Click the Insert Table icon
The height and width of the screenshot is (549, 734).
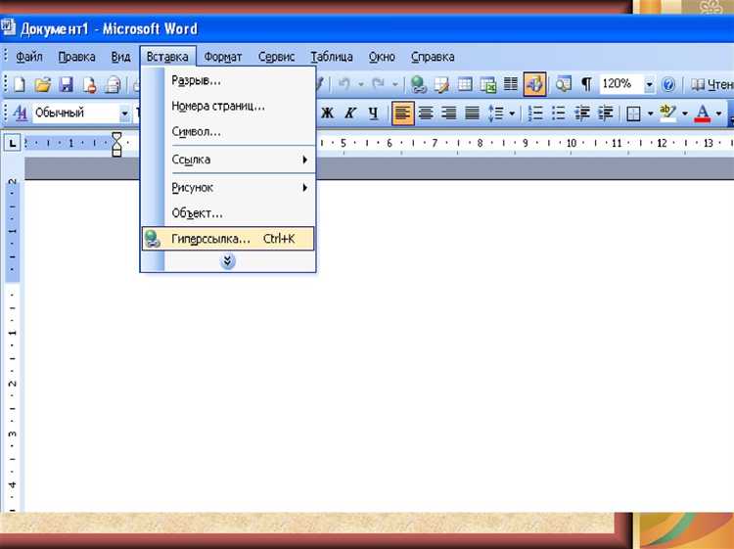[465, 85]
